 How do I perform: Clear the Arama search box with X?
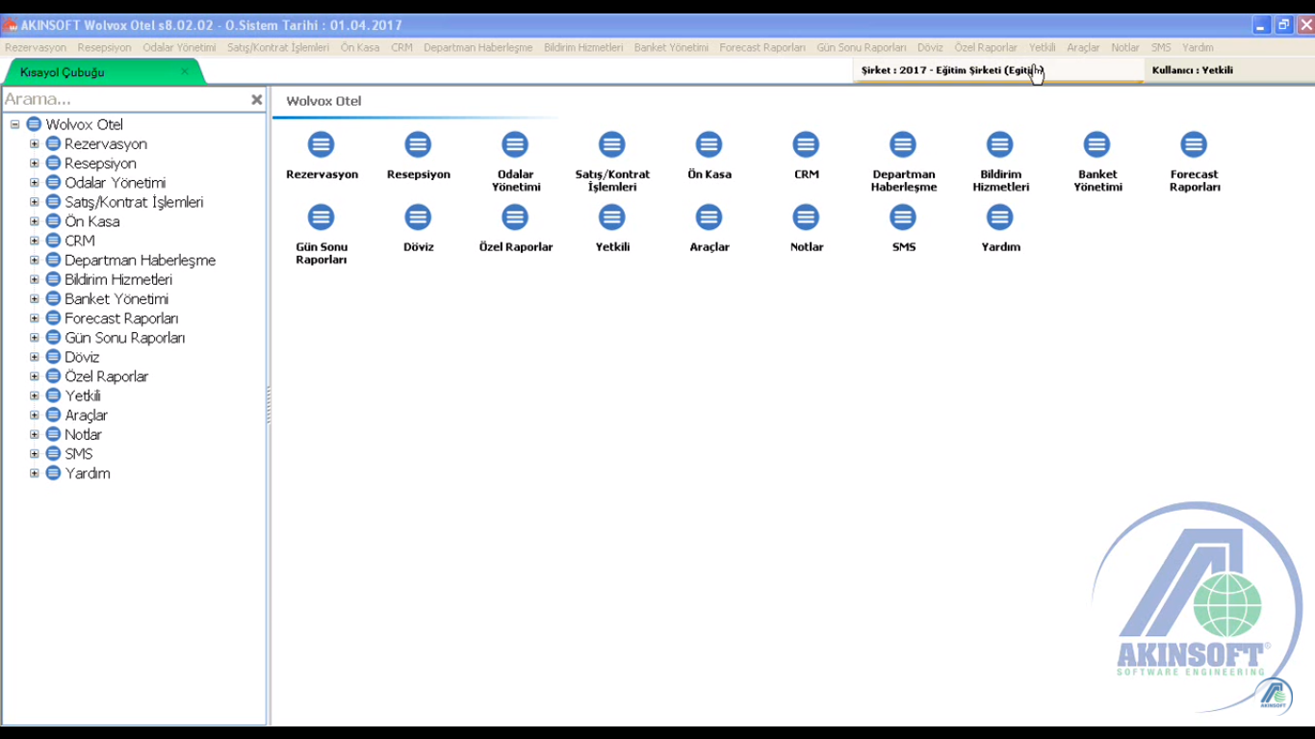tap(257, 99)
